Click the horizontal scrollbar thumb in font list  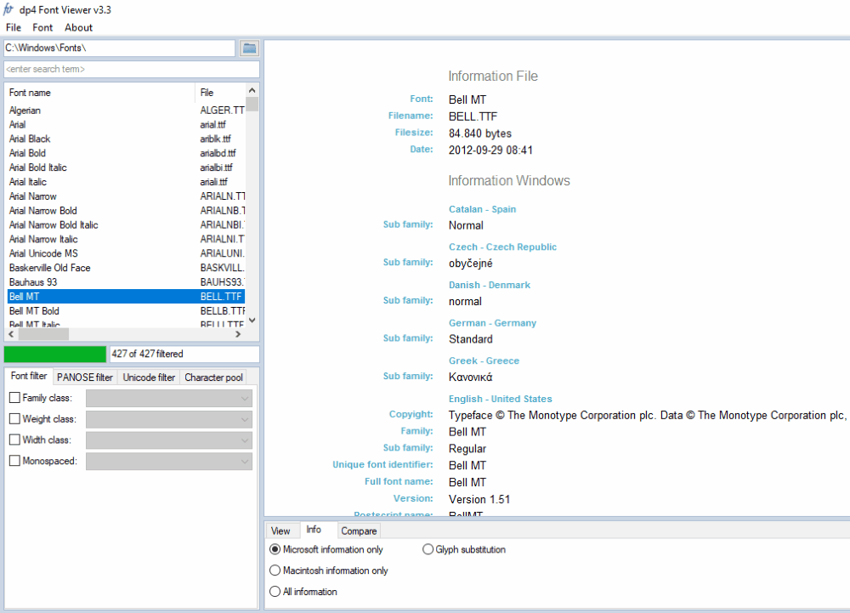tap(43, 334)
